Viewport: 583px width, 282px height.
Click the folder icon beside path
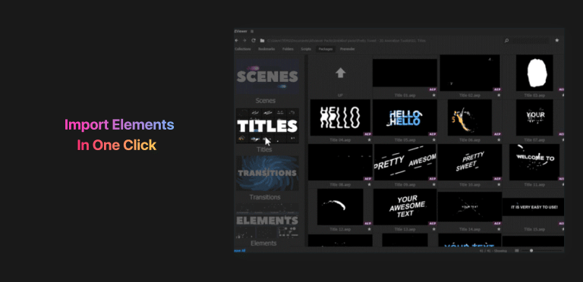(262, 40)
